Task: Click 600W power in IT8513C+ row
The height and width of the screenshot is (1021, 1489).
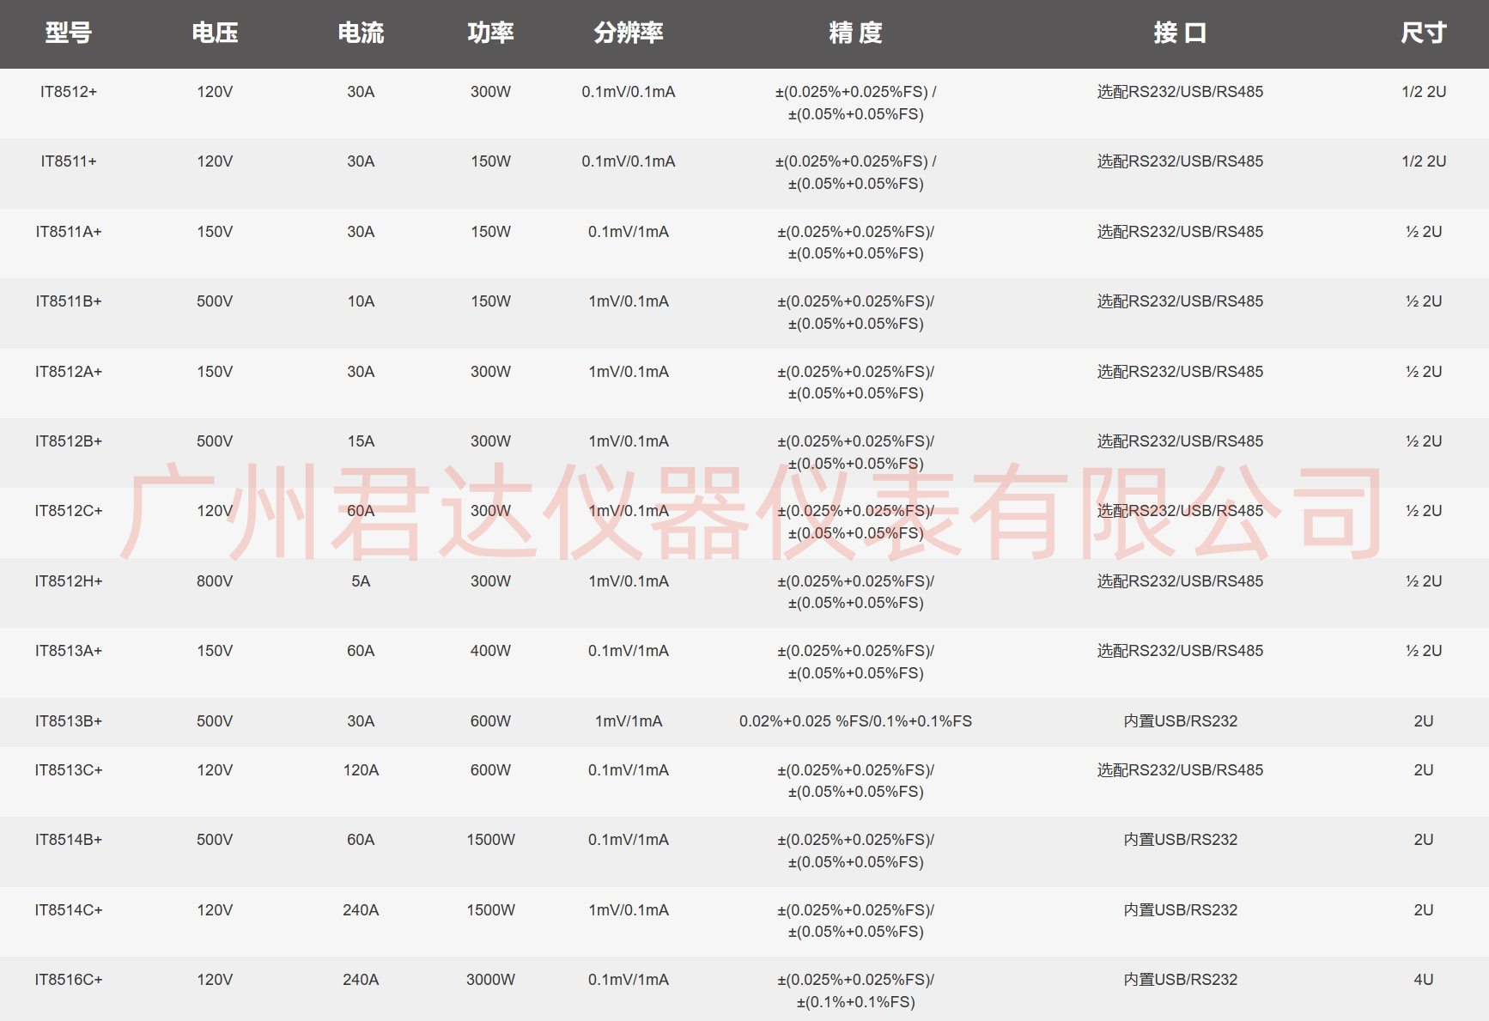Action: [x=490, y=770]
